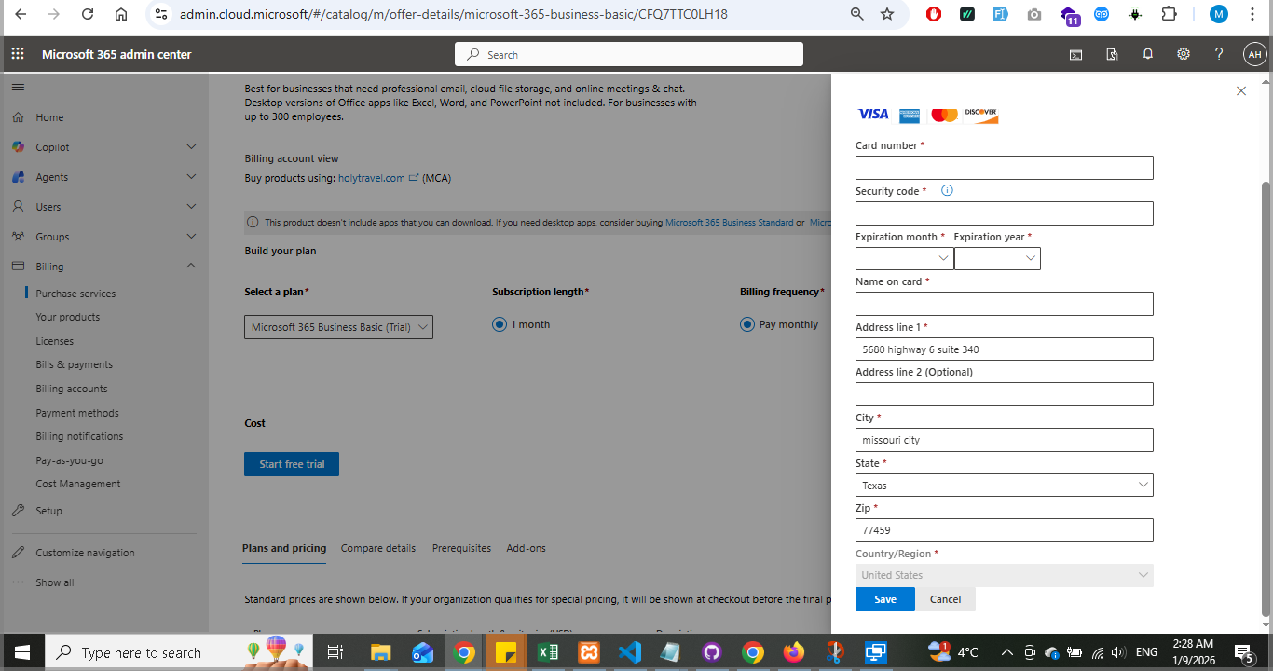The image size is (1273, 671).
Task: Open the Expiration year dropdown
Action: click(997, 258)
